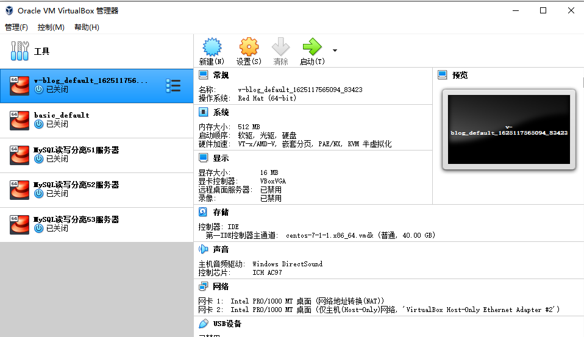This screenshot has width=584, height=337.
Task: Click MySQL读写分离52服务器 Red Hat icon
Action: [20, 190]
